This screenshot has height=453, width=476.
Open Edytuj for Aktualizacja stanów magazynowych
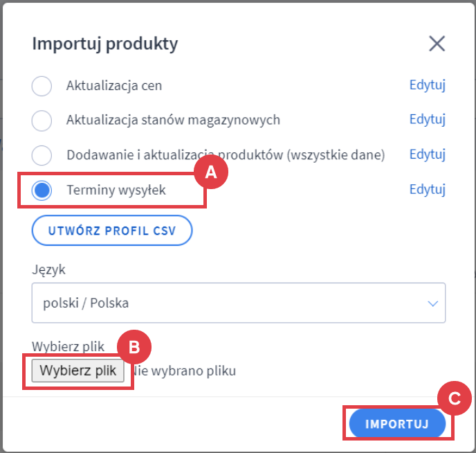click(x=427, y=120)
